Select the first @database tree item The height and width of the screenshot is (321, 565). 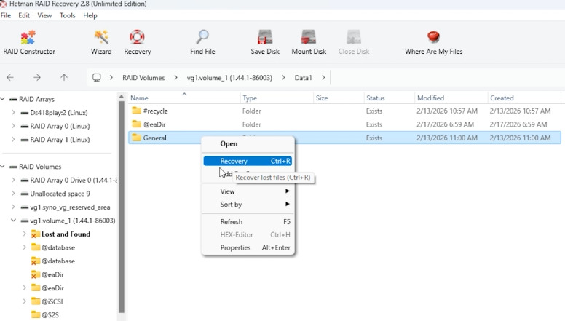coord(58,247)
